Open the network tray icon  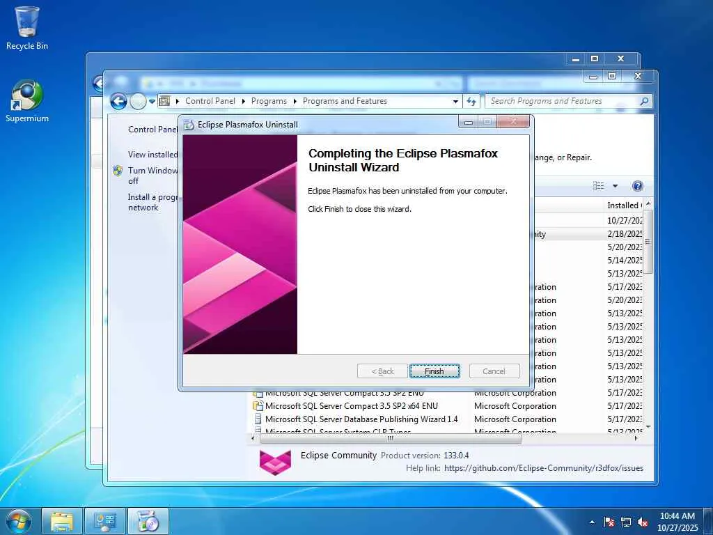[626, 522]
